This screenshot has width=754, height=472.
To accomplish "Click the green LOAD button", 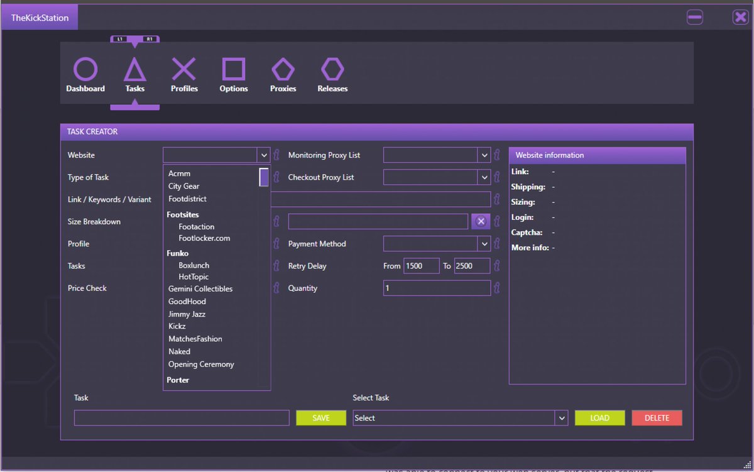I will click(x=600, y=418).
